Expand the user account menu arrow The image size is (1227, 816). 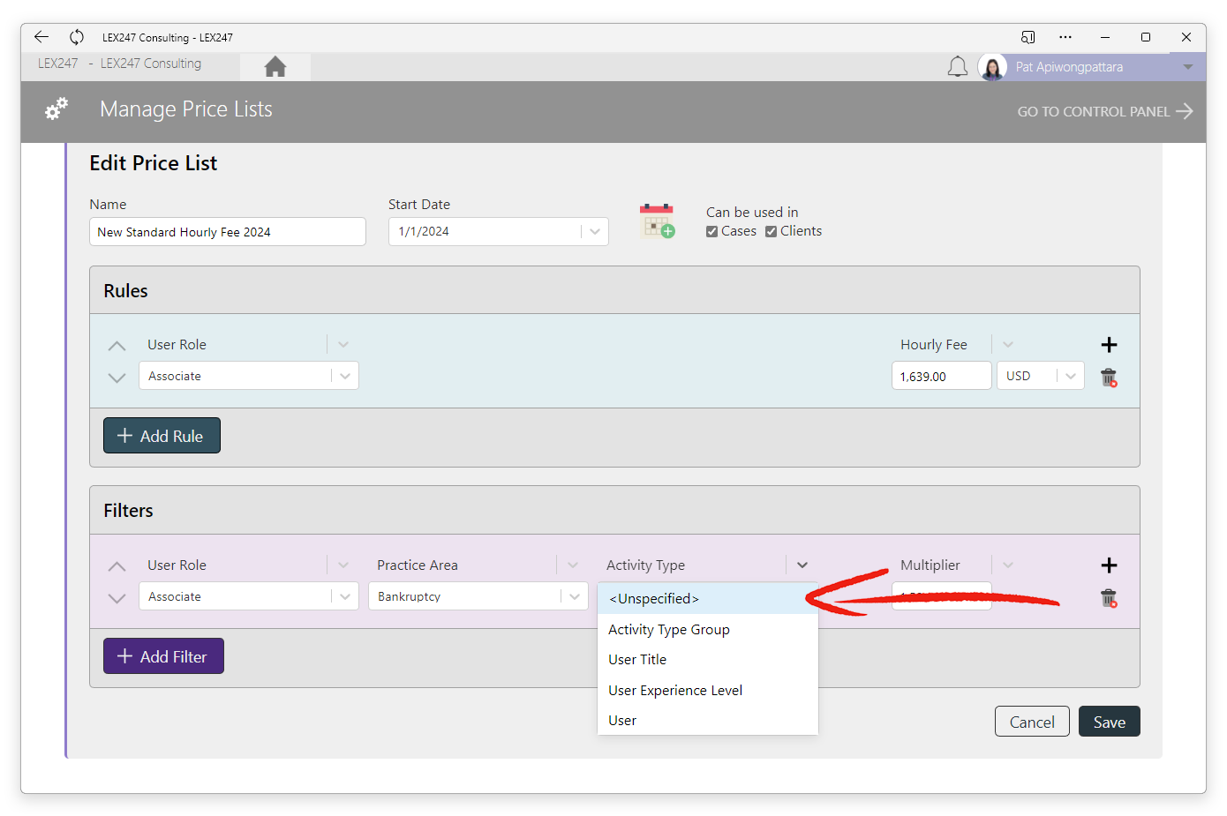coord(1188,67)
